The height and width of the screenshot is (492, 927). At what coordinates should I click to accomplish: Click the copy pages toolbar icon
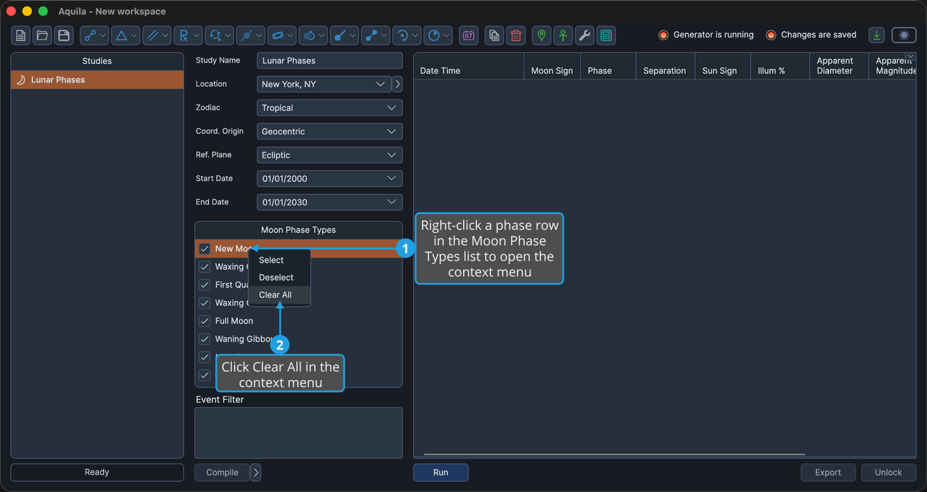pyautogui.click(x=494, y=35)
